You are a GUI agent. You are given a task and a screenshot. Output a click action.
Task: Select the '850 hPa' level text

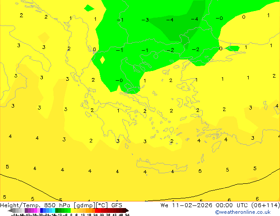(x=57, y=205)
